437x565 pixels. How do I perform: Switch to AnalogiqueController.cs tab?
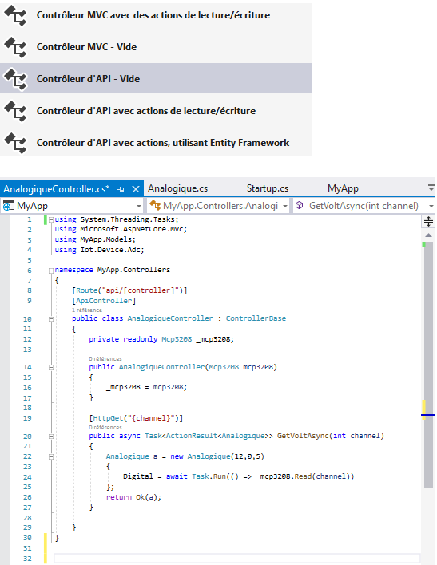[x=56, y=189]
